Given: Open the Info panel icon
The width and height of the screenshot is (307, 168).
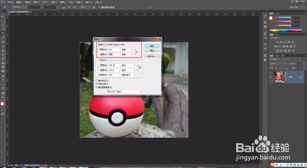Looking at the screenshot, I should pos(265,27).
